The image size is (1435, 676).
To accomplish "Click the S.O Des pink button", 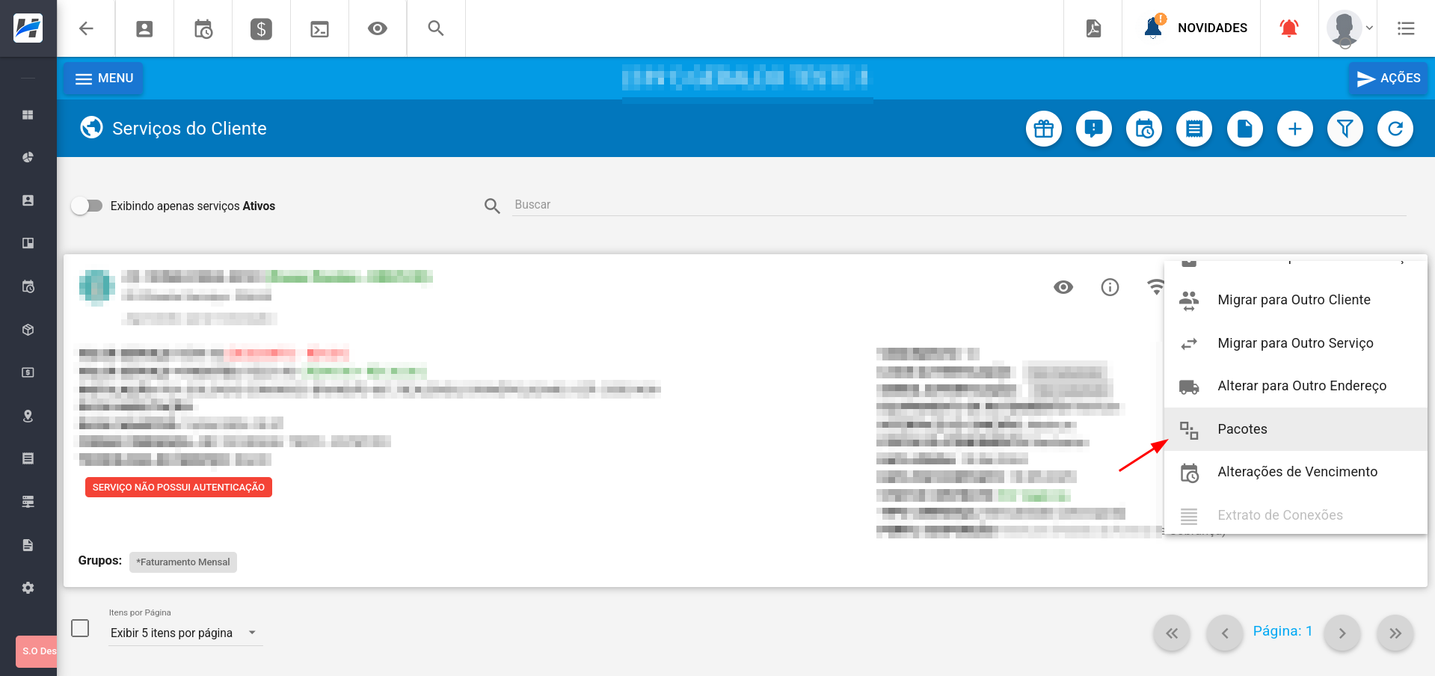I will (x=37, y=651).
